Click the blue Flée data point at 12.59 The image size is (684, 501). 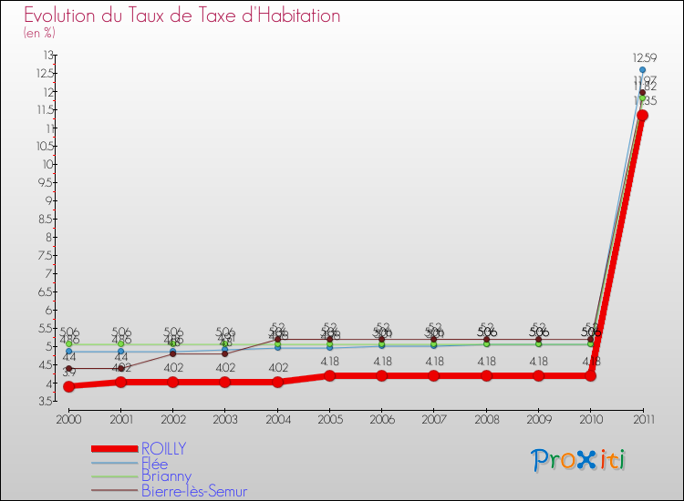tap(642, 70)
